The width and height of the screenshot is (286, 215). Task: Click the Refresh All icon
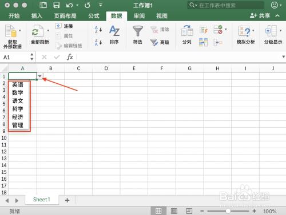click(37, 31)
